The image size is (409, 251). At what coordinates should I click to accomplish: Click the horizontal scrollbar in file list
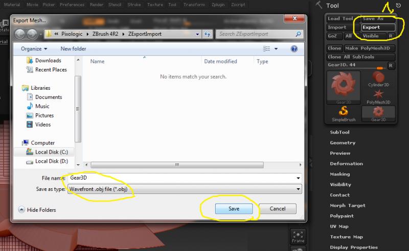point(177,165)
